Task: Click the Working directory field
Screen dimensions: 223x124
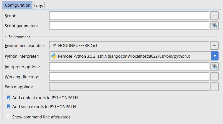Action: tap(129, 77)
